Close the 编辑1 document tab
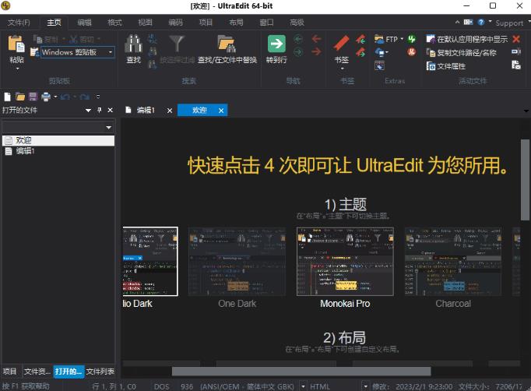Viewport: 531px width, 391px height. coord(170,111)
